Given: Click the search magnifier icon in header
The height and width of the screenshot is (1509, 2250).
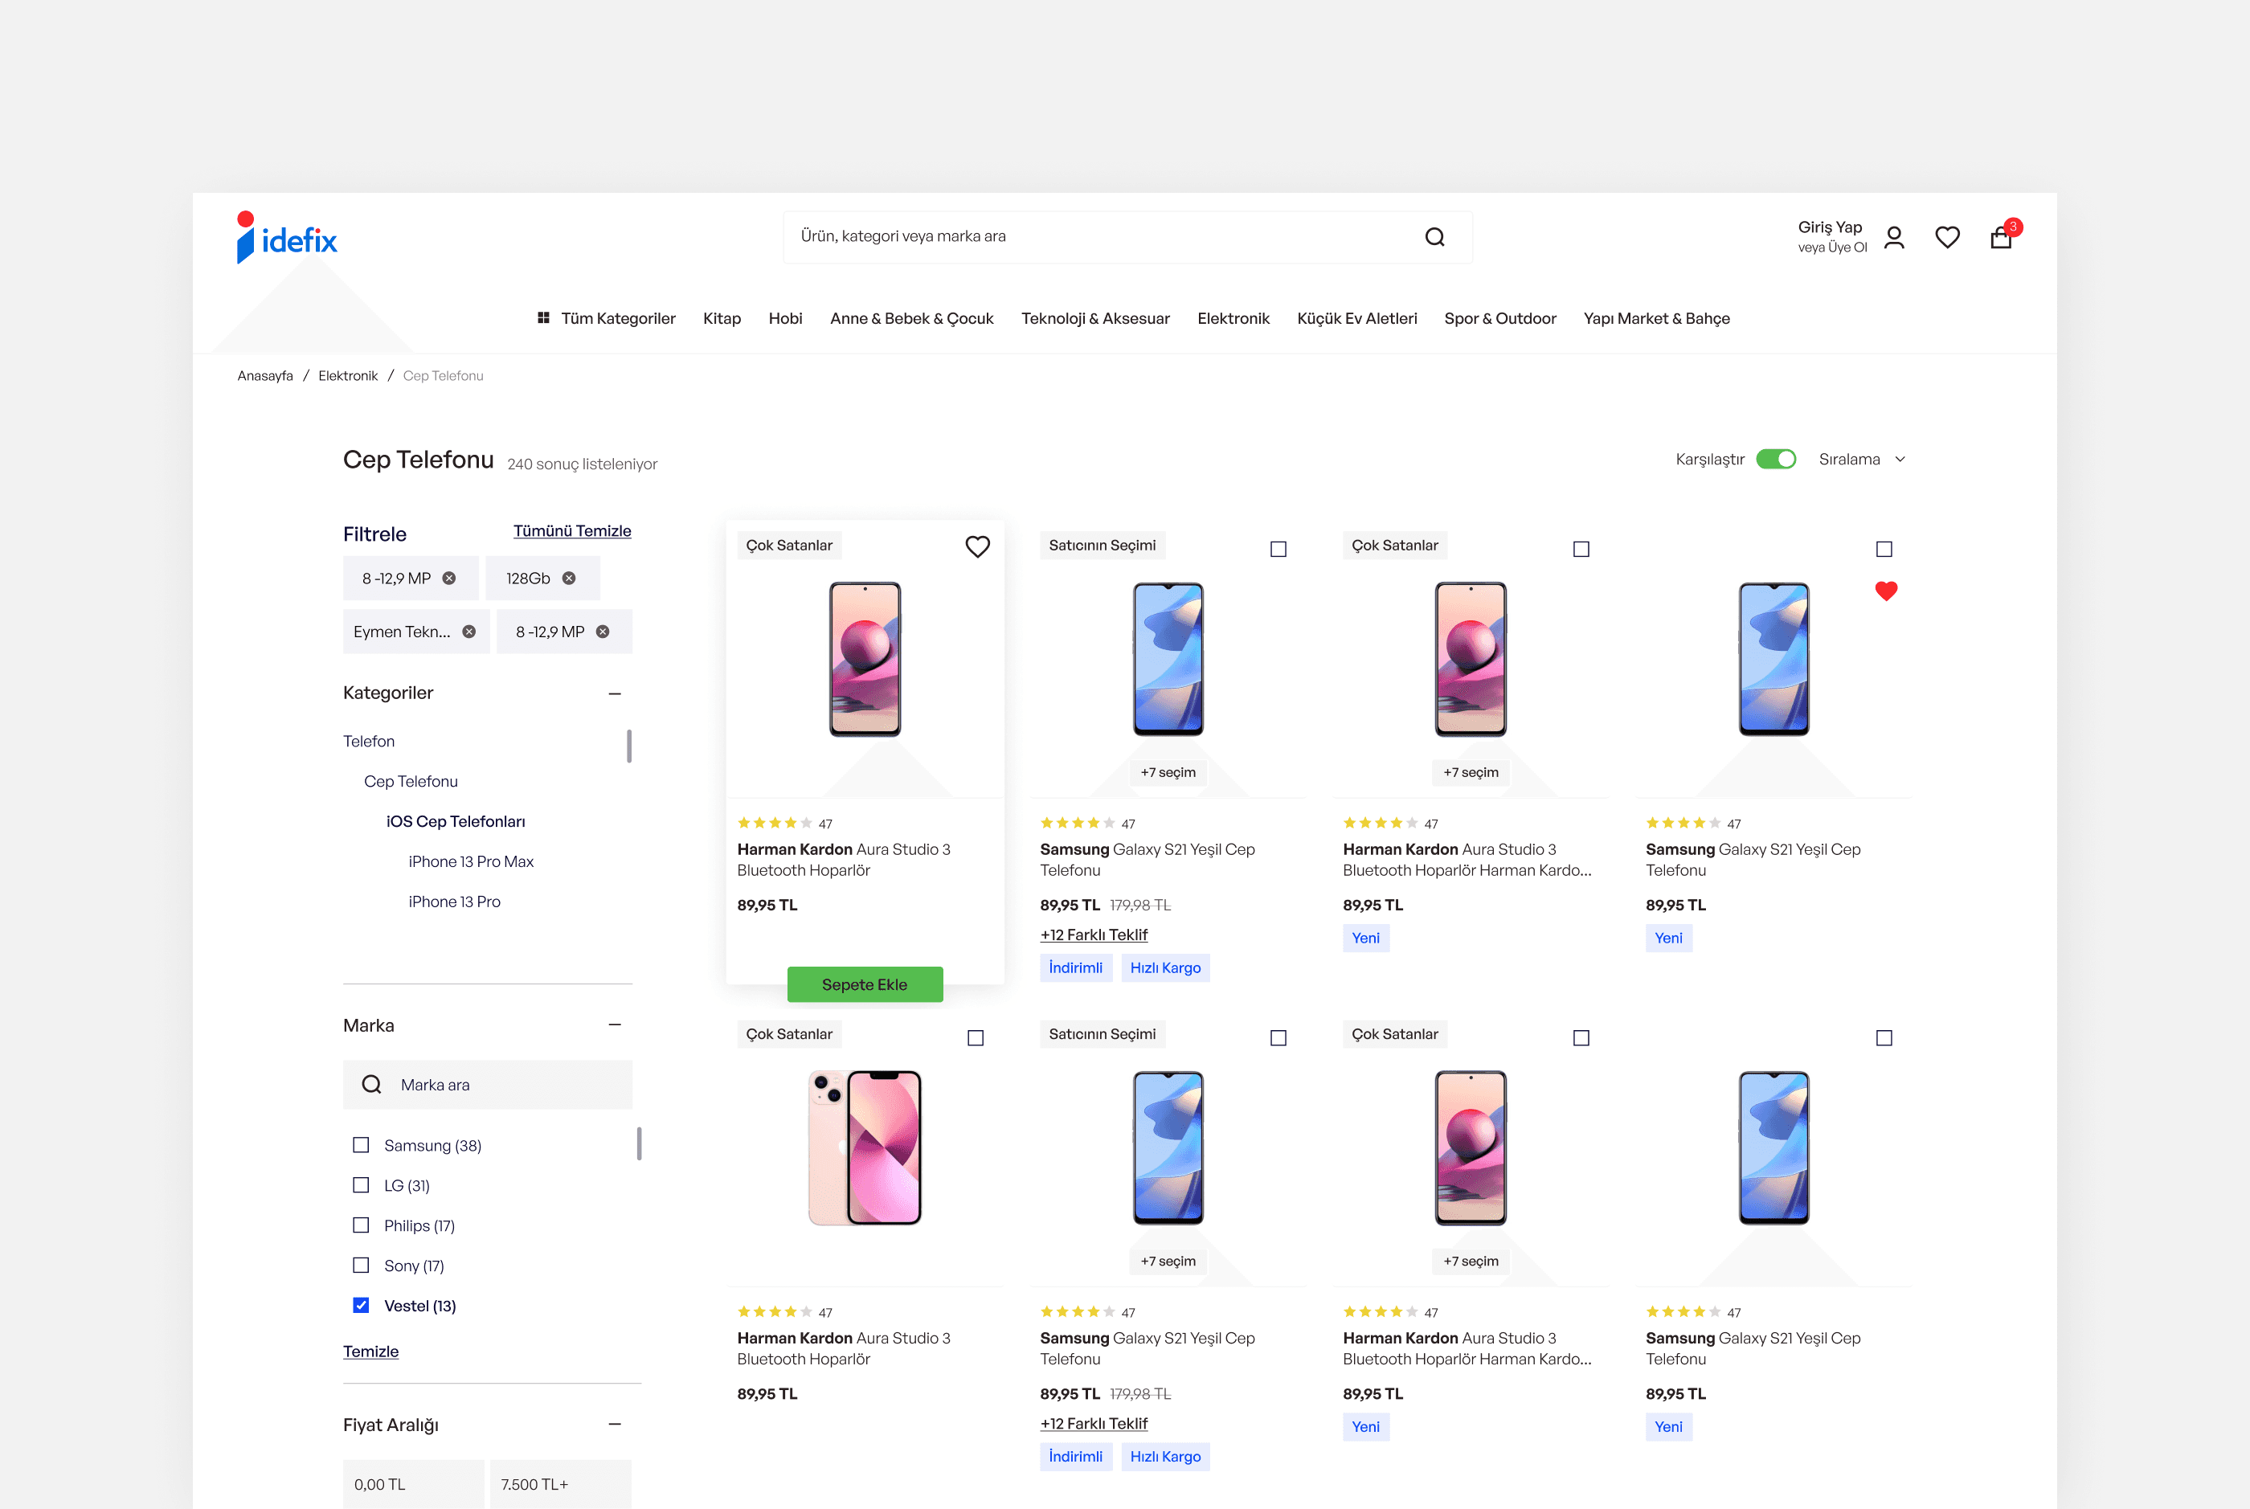Looking at the screenshot, I should click(x=1434, y=237).
